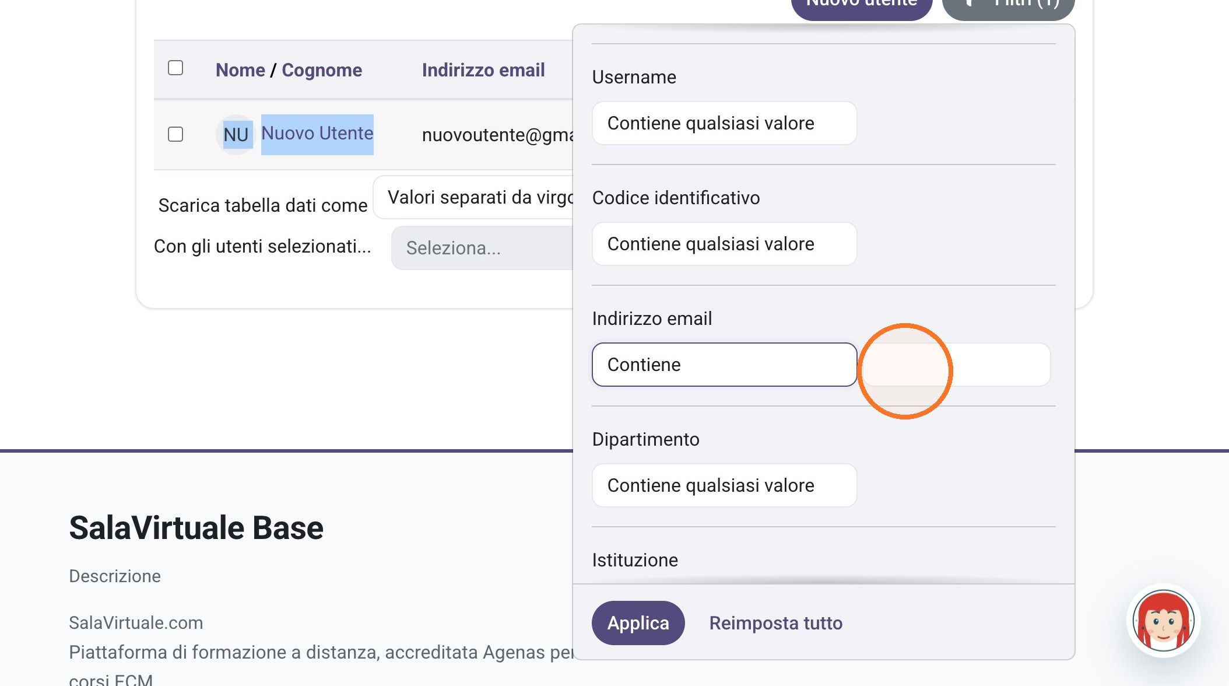The width and height of the screenshot is (1229, 686).
Task: Sort by Cognome column header
Action: click(322, 70)
